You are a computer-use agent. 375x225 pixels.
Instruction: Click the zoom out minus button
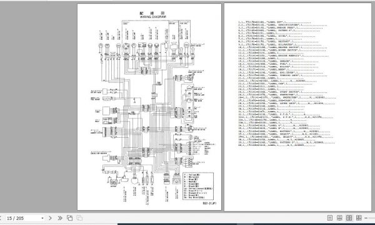pos(366,218)
